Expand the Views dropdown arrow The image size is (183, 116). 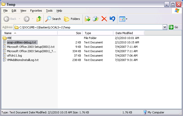pos(127,19)
